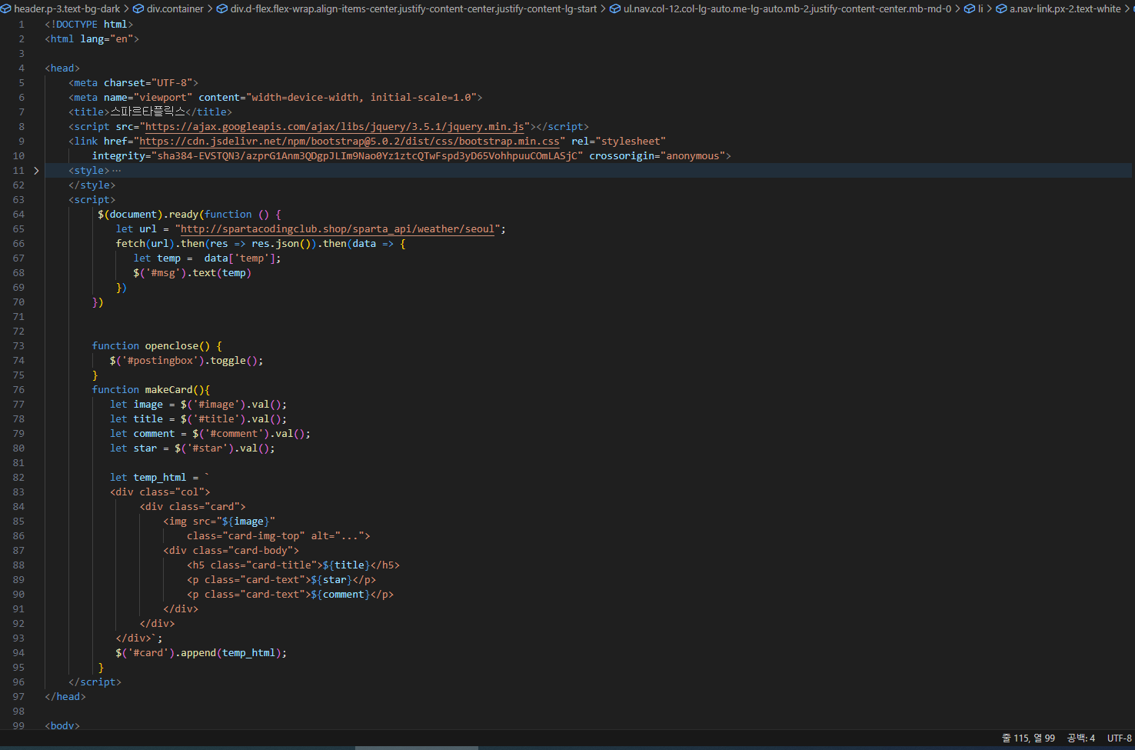Screen dimensions: 1135x750
Task: Click the closing </head> tag
Action: pyautogui.click(x=65, y=697)
